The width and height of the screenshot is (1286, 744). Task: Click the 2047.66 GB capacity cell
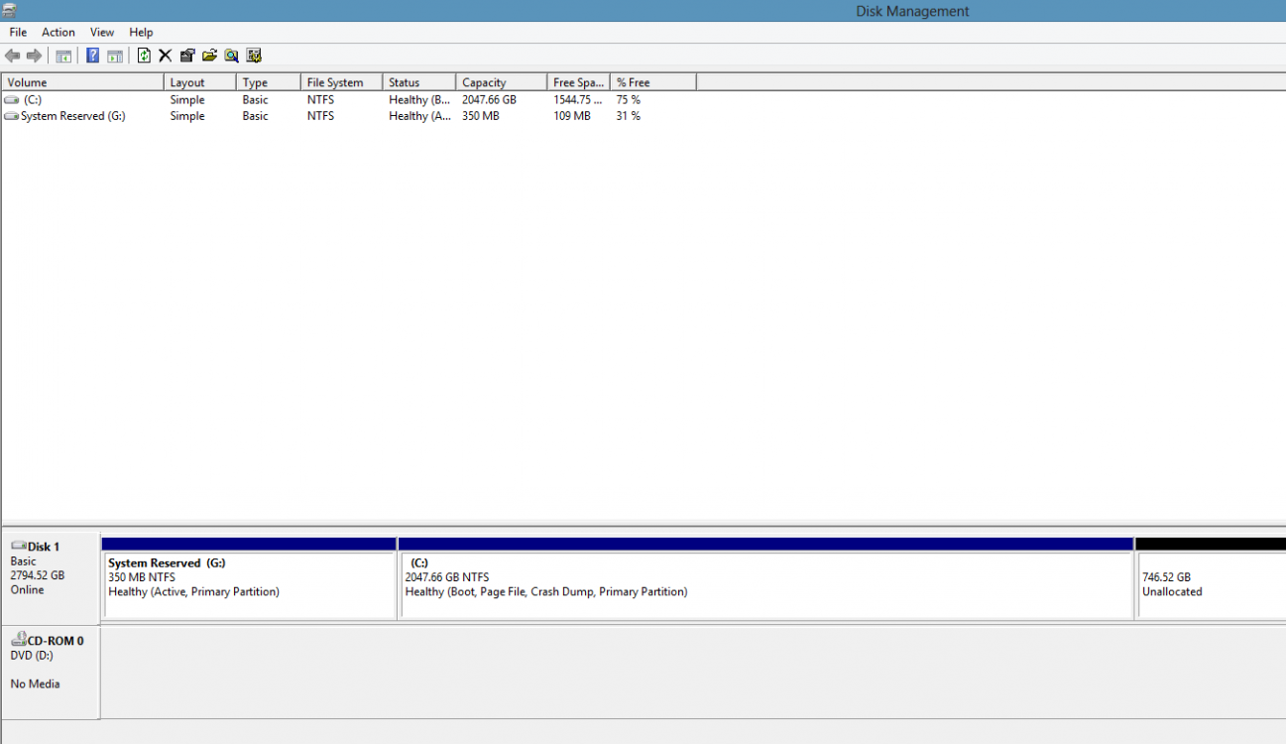(489, 100)
